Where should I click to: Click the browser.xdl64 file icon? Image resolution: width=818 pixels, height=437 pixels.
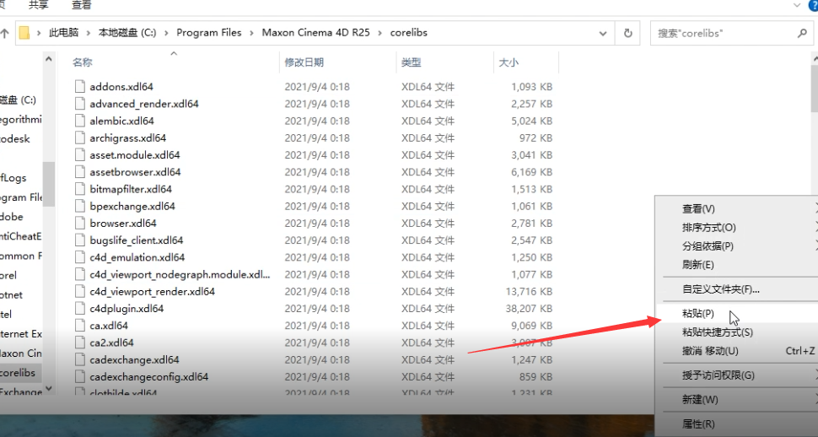tap(80, 223)
